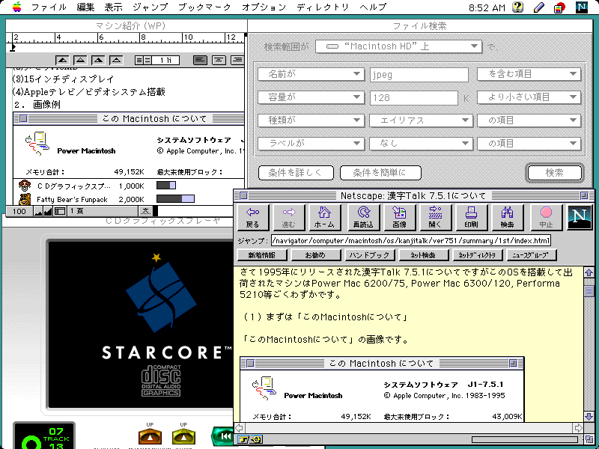
Task: Click the previous track button in CD player
Action: point(222,436)
